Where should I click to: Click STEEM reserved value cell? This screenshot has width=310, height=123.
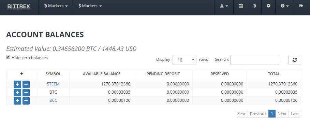pyautogui.click(x=219, y=84)
